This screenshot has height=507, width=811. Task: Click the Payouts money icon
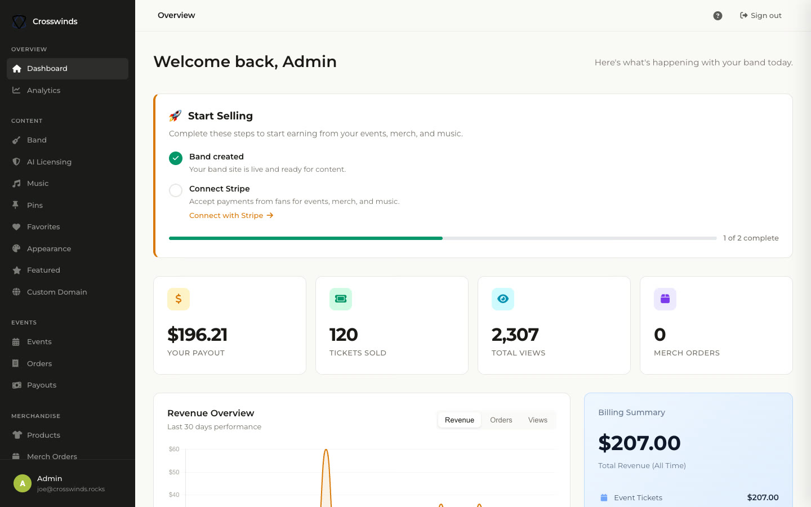pyautogui.click(x=16, y=385)
